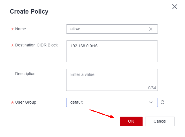Confirm policy creation with OK
This screenshot has width=185, height=137.
click(131, 121)
